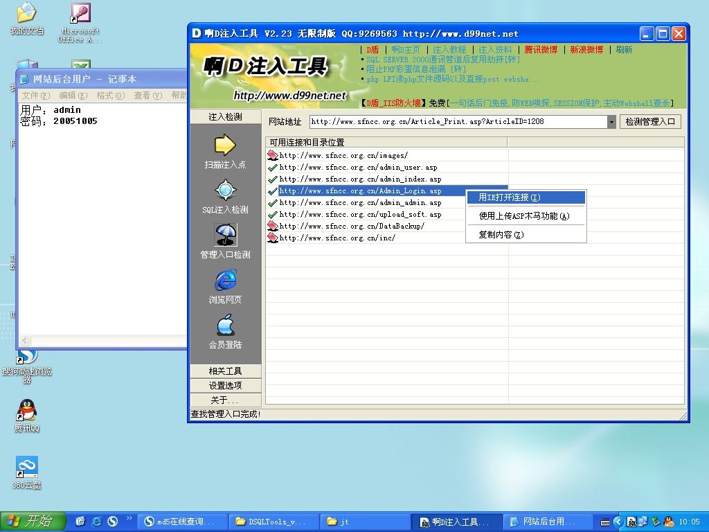Switch to the 相关工具 sidebar tab

226,371
